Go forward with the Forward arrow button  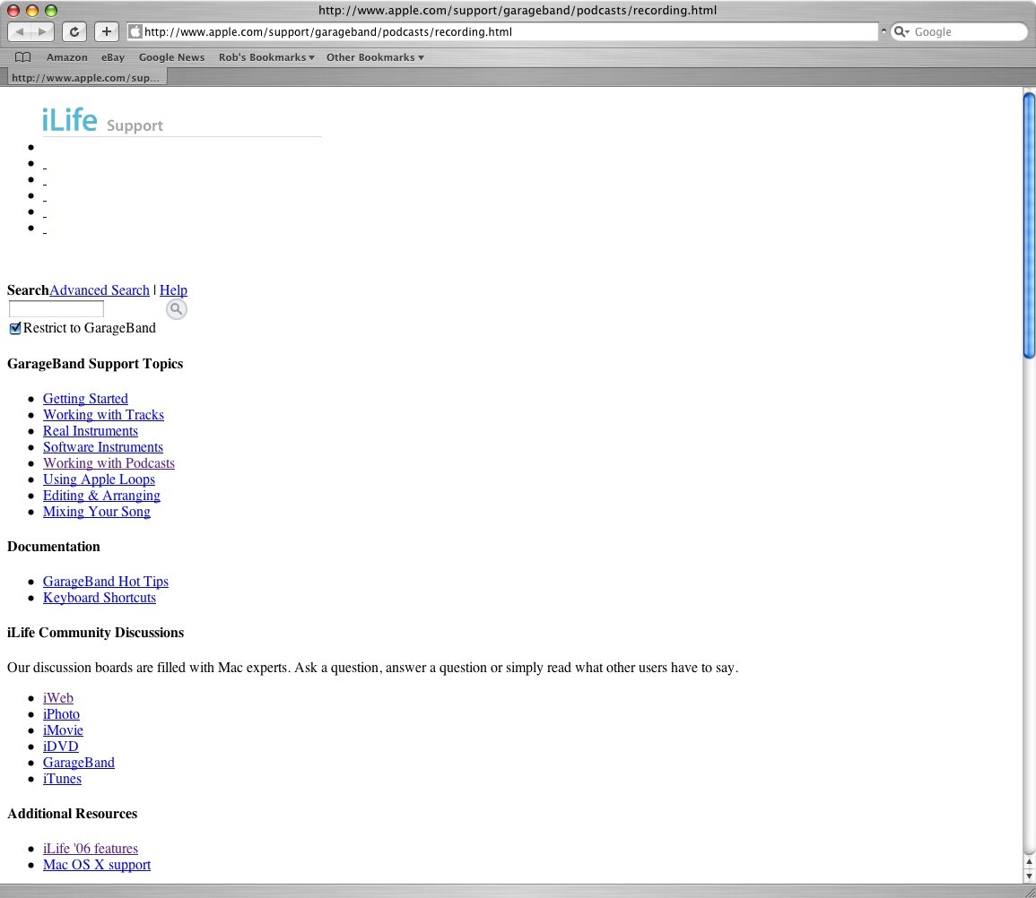42,31
